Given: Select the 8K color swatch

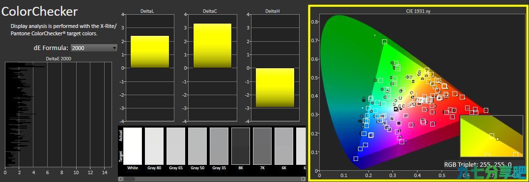Looking at the screenshot, I should coord(241,146).
